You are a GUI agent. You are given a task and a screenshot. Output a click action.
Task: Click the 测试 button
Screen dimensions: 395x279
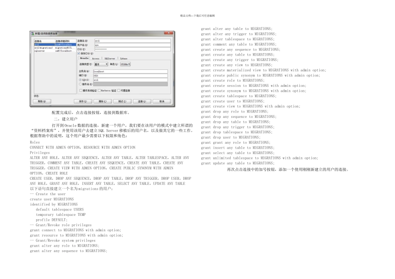pos(122,101)
